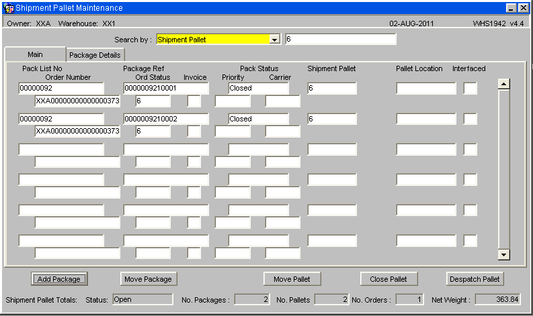
Task: Click Shipment Pallet field for package 0000009210001
Action: (332, 89)
